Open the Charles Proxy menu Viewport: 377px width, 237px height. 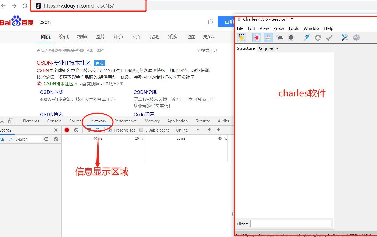click(x=279, y=28)
